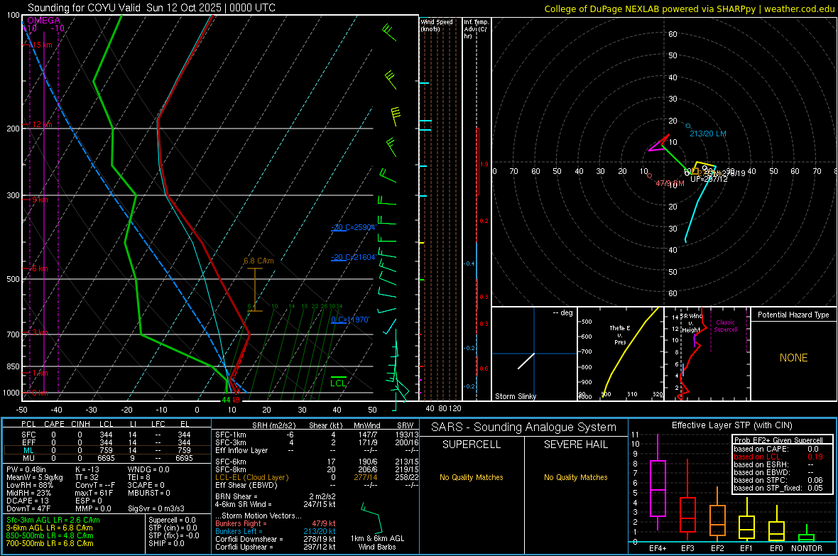The image size is (838, 556).
Task: Click the 'BRN Shear' row label
Action: [x=236, y=496]
